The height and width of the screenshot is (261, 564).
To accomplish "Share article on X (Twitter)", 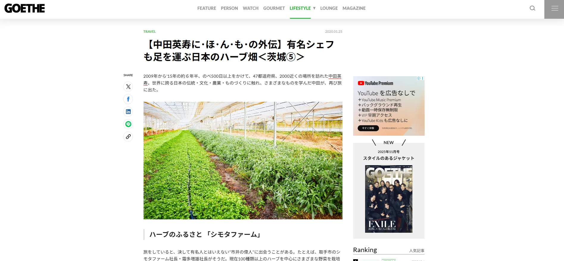I will click(x=128, y=87).
